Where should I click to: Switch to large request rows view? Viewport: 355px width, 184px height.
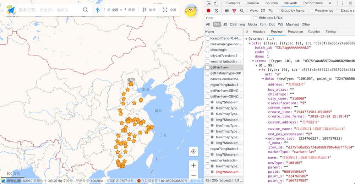pos(263,10)
